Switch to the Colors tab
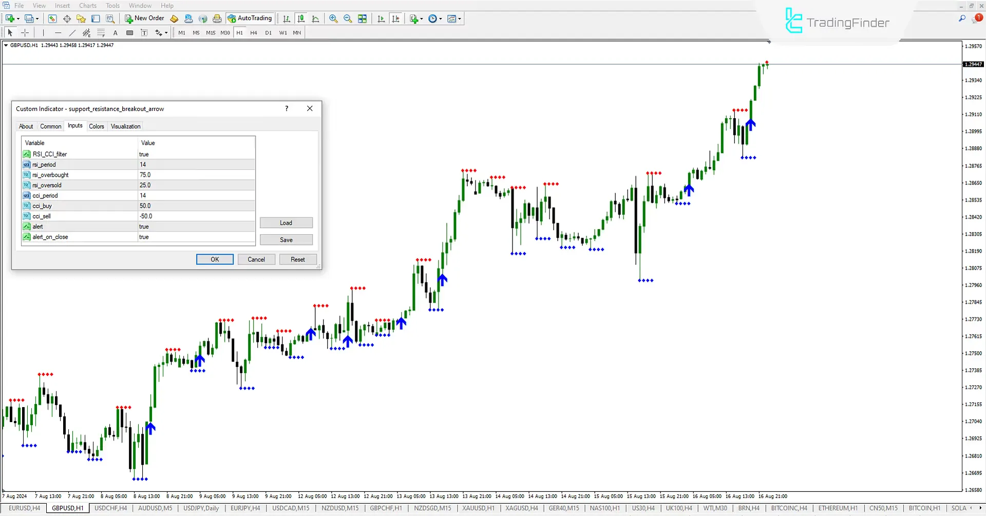Screen dimensions: 986x516 pyautogui.click(x=97, y=126)
